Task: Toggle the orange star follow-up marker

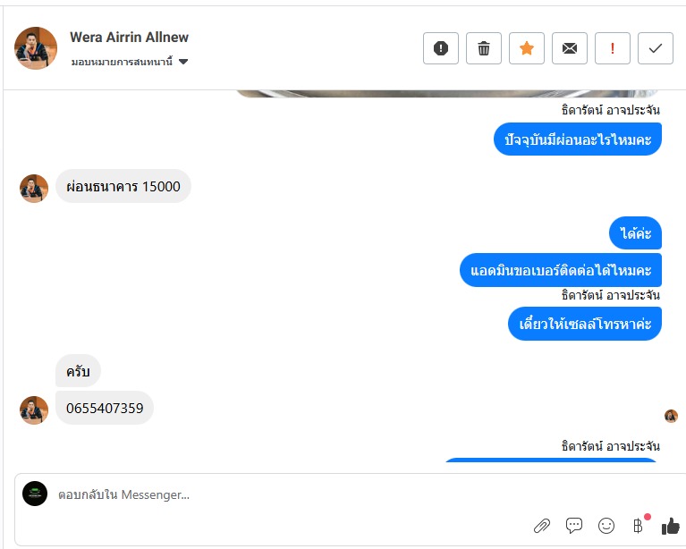Action: [x=526, y=48]
